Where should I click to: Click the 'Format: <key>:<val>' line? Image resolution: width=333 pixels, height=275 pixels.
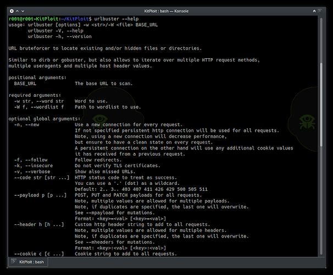[x=120, y=248]
